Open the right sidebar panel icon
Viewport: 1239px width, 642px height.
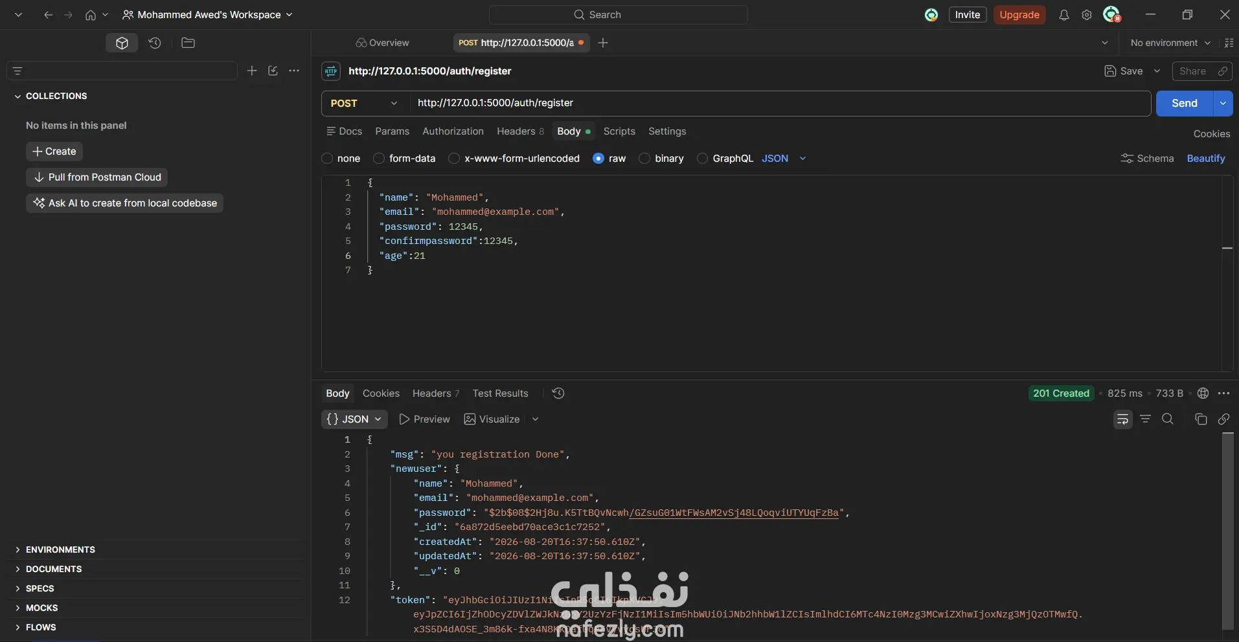click(1229, 43)
